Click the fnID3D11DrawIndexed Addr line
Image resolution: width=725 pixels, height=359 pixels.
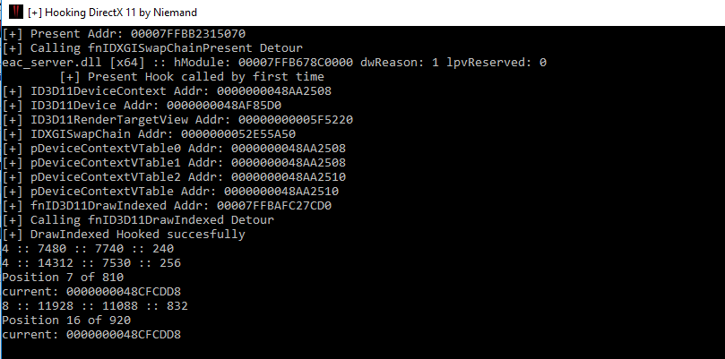coord(167,206)
